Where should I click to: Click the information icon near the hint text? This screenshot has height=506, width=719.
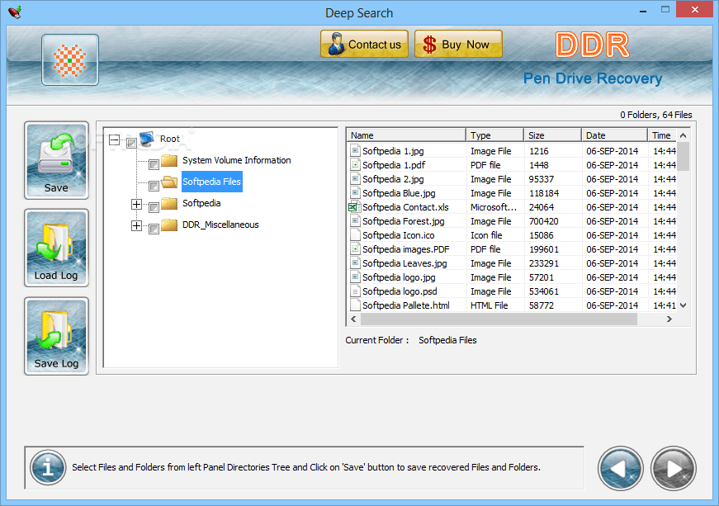point(47,467)
